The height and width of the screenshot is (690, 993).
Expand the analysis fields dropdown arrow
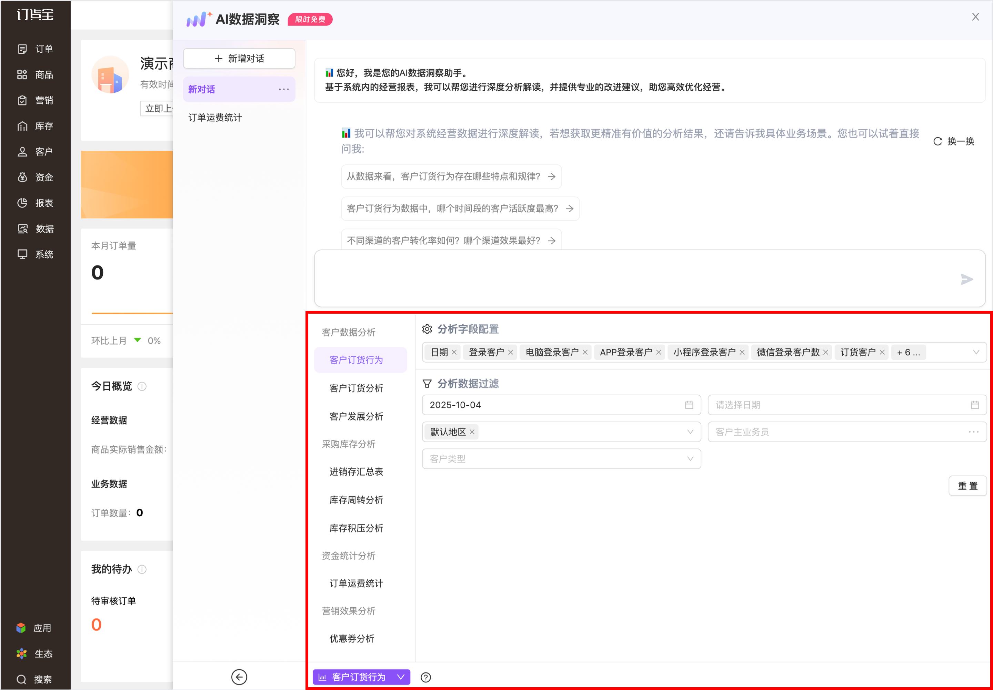click(976, 352)
